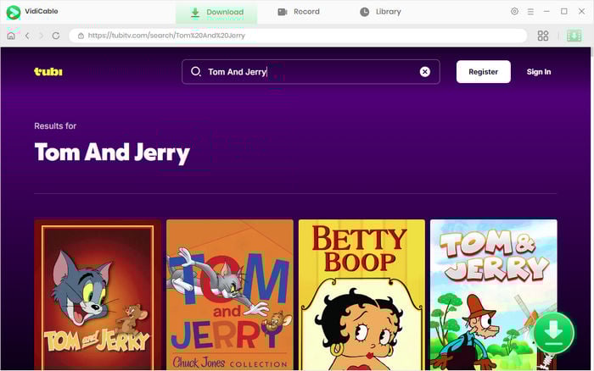Viewport: 594px width, 371px height.
Task: Clear the search with the X icon
Action: pos(424,72)
